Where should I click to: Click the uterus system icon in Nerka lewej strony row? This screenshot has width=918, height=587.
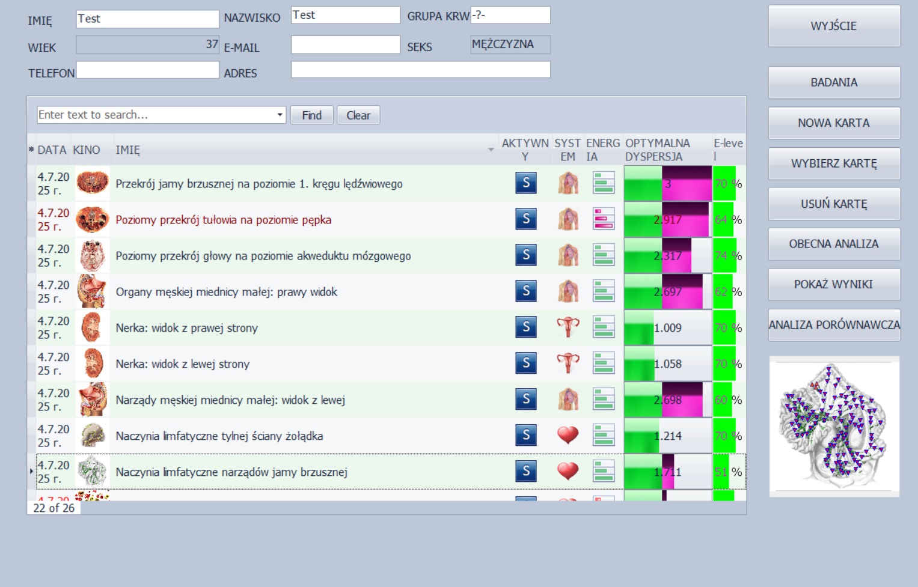click(x=568, y=363)
